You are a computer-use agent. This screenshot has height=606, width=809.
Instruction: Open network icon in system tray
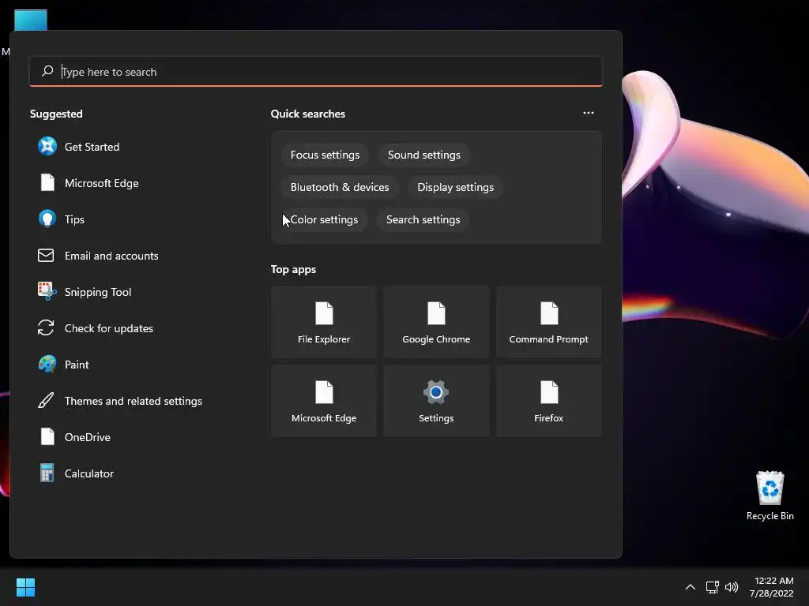coord(713,587)
